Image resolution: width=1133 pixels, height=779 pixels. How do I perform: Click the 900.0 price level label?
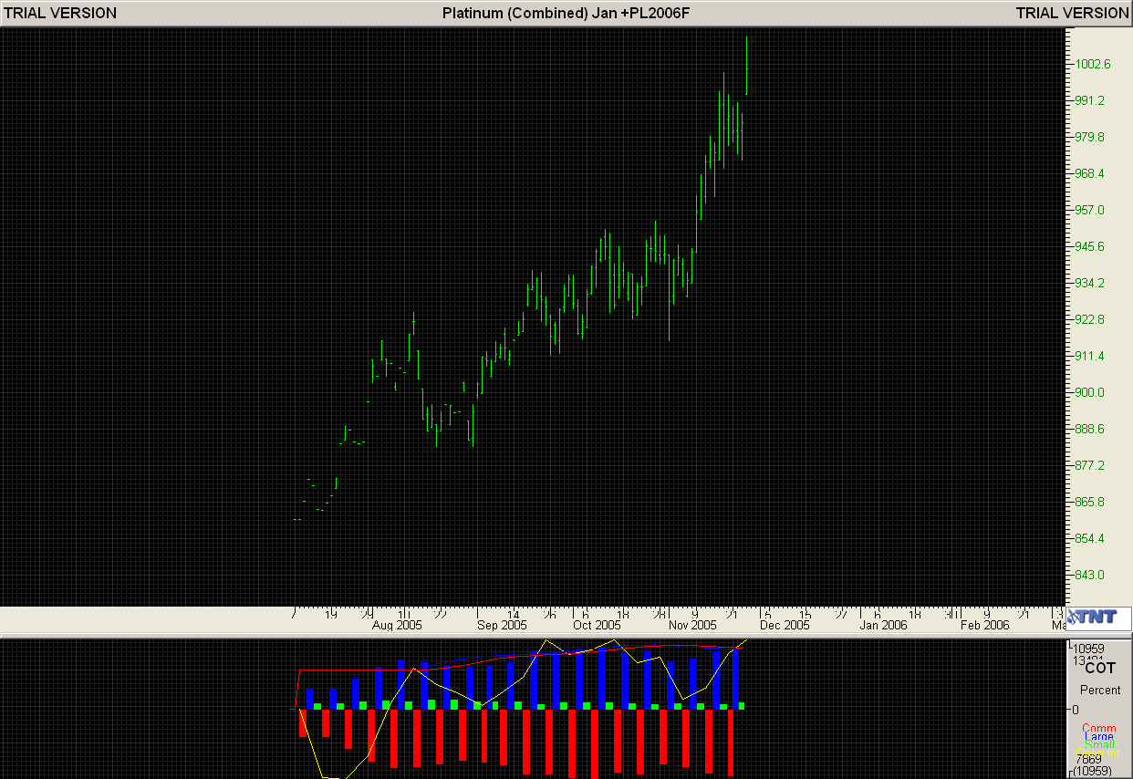click(1088, 392)
